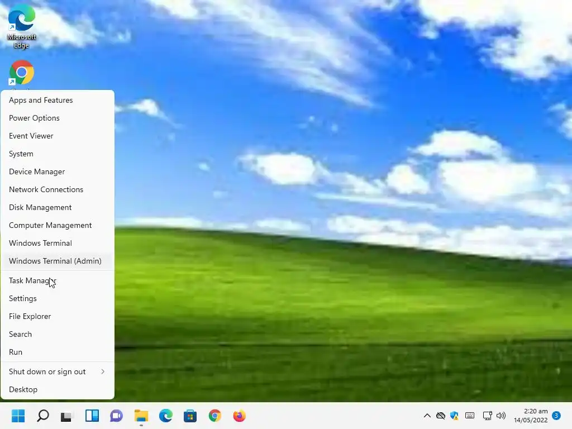Launch Windows Terminal (Admin)
This screenshot has width=572, height=429.
click(x=58, y=261)
